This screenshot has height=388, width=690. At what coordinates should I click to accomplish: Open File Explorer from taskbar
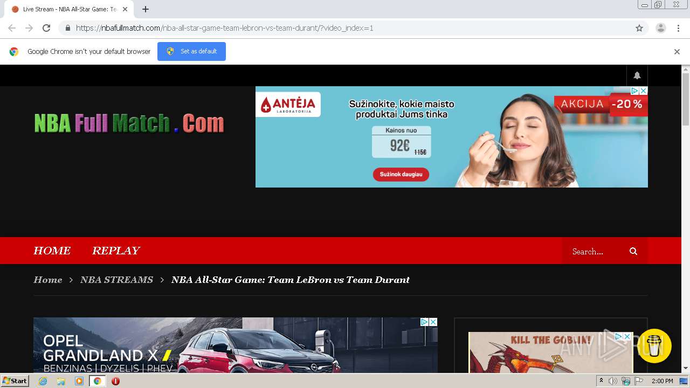click(61, 381)
